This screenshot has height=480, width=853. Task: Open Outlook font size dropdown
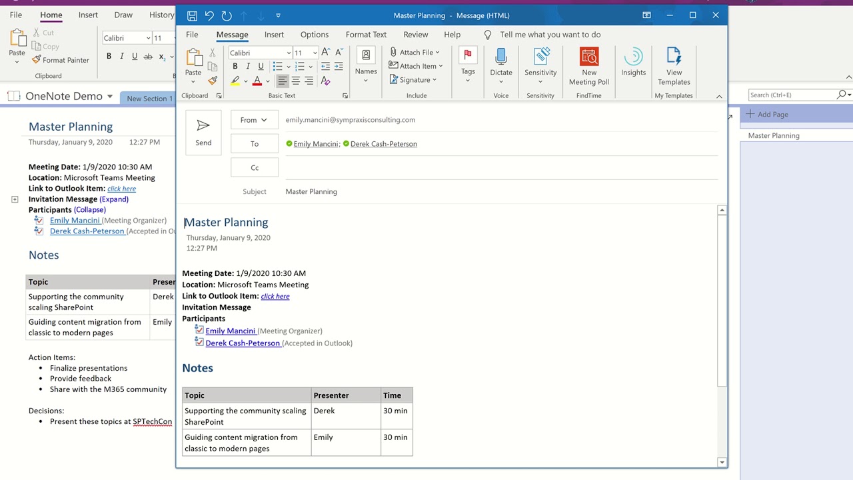(315, 53)
